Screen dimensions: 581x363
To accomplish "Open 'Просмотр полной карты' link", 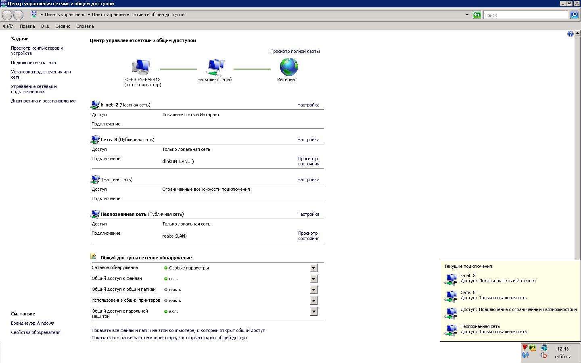I will click(x=295, y=51).
